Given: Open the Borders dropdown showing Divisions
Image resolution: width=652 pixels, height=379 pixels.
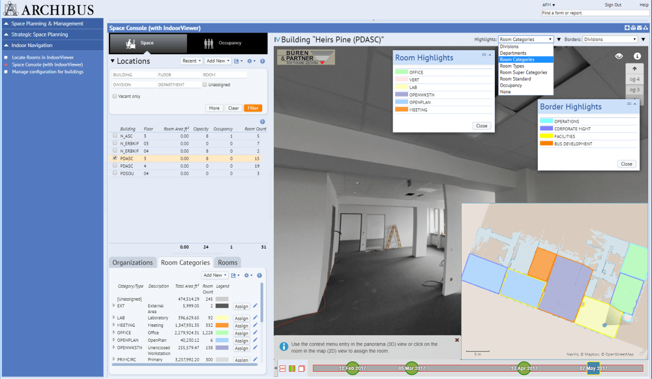Looking at the screenshot, I should click(x=610, y=39).
